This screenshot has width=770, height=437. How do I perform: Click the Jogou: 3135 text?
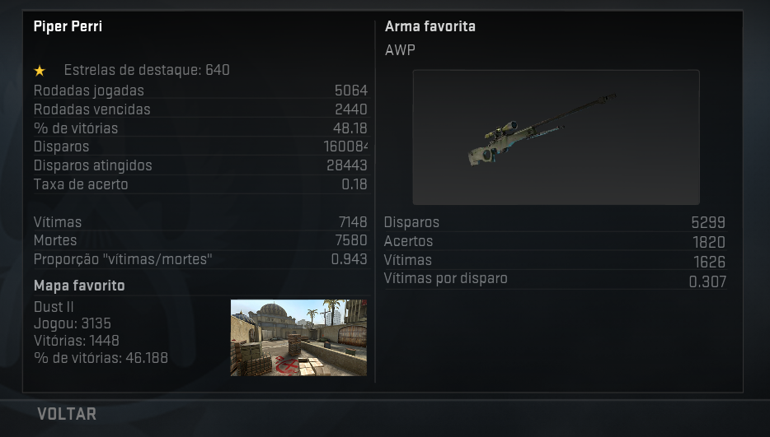(x=73, y=323)
